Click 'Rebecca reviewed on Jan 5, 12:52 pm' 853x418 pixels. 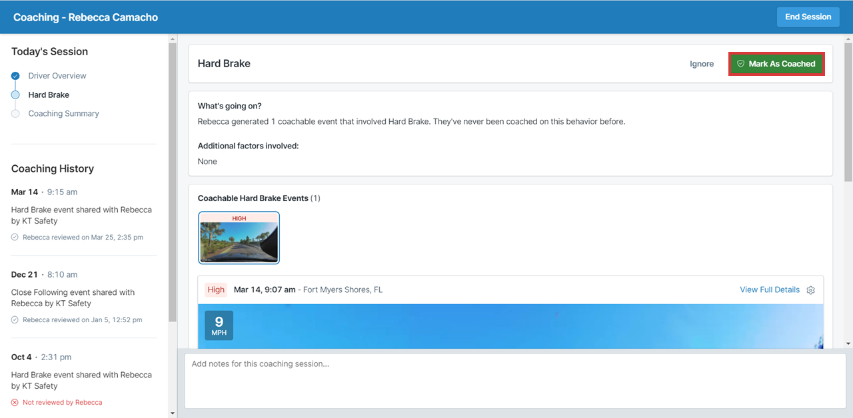(x=83, y=319)
